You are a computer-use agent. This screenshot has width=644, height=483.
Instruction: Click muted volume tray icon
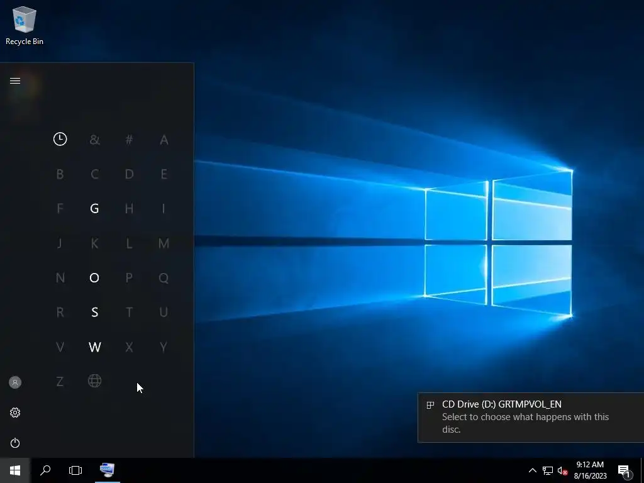(x=562, y=470)
